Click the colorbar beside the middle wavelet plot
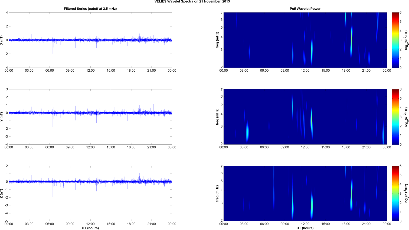This screenshot has width=409, height=230. (x=395, y=117)
